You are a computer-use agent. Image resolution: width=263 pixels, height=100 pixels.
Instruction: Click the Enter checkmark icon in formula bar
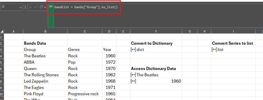click(x=35, y=7)
